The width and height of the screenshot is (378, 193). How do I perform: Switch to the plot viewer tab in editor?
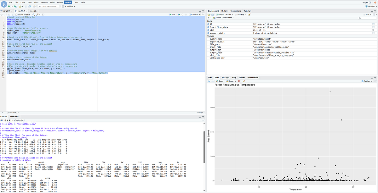coord(33,11)
